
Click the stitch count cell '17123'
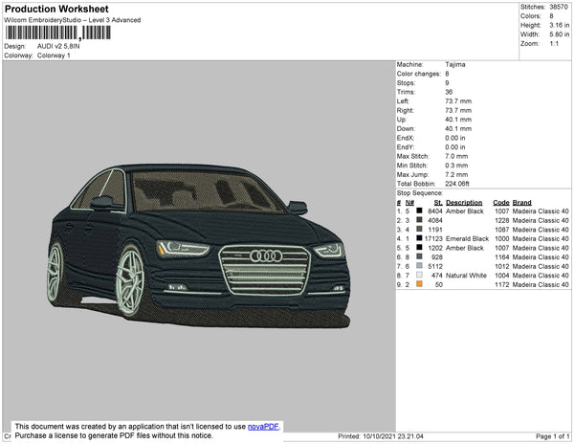(x=433, y=238)
